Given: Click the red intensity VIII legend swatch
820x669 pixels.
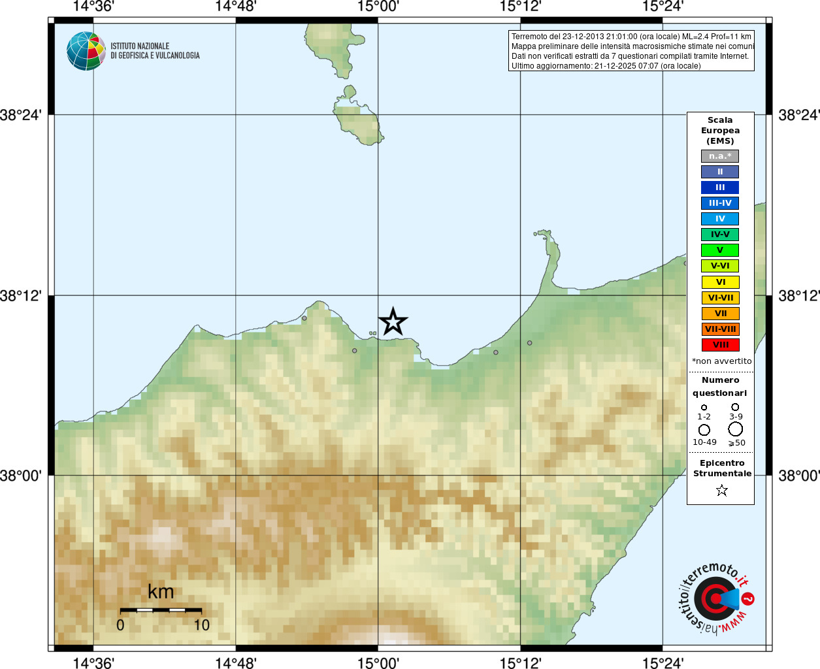Looking at the screenshot, I should point(720,345).
